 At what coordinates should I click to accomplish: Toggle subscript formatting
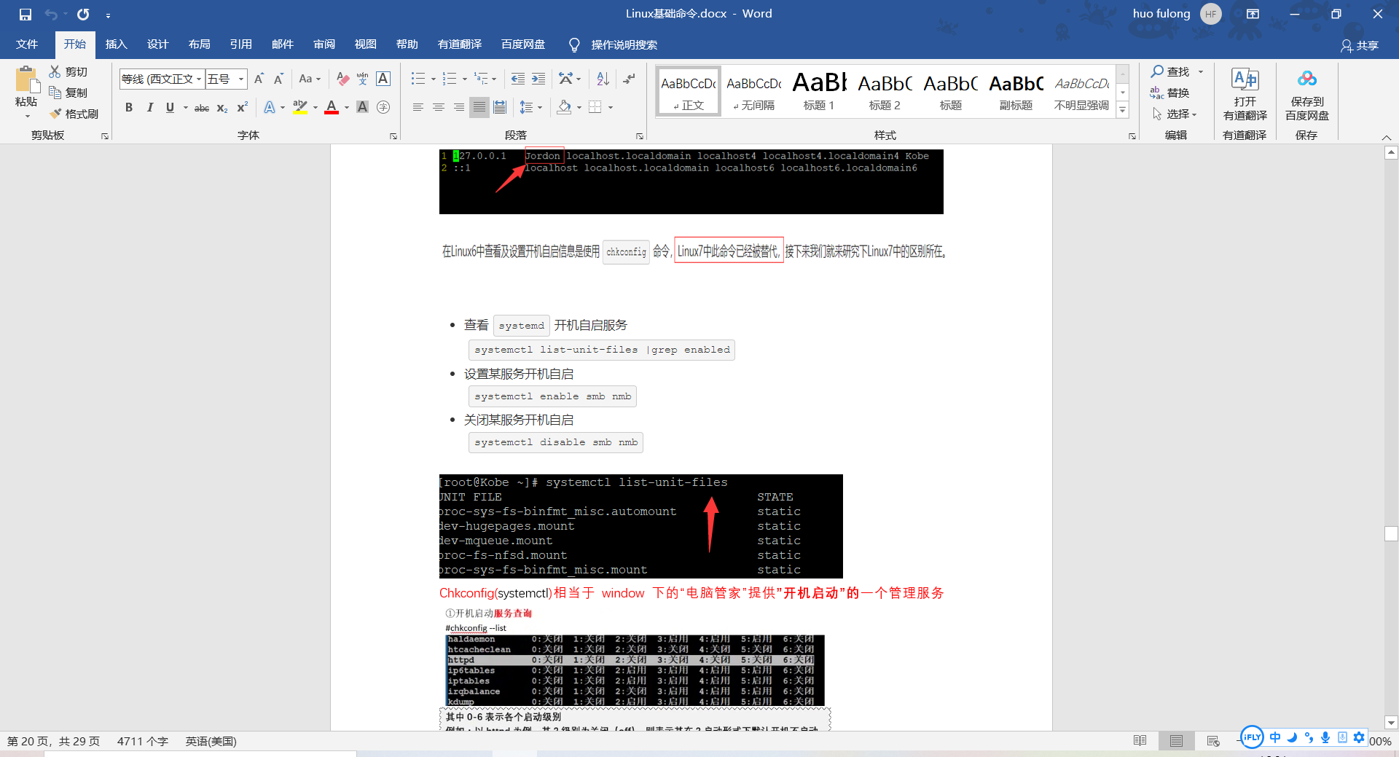tap(222, 107)
